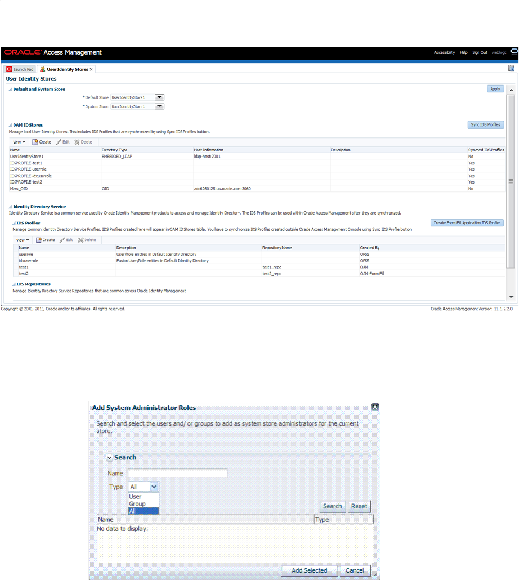The image size is (520, 580).
Task: Collapse the Default and System Store section
Action: [11, 89]
